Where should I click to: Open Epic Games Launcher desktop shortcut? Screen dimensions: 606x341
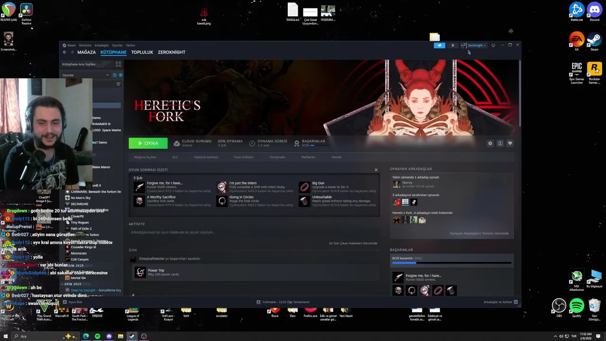click(577, 73)
